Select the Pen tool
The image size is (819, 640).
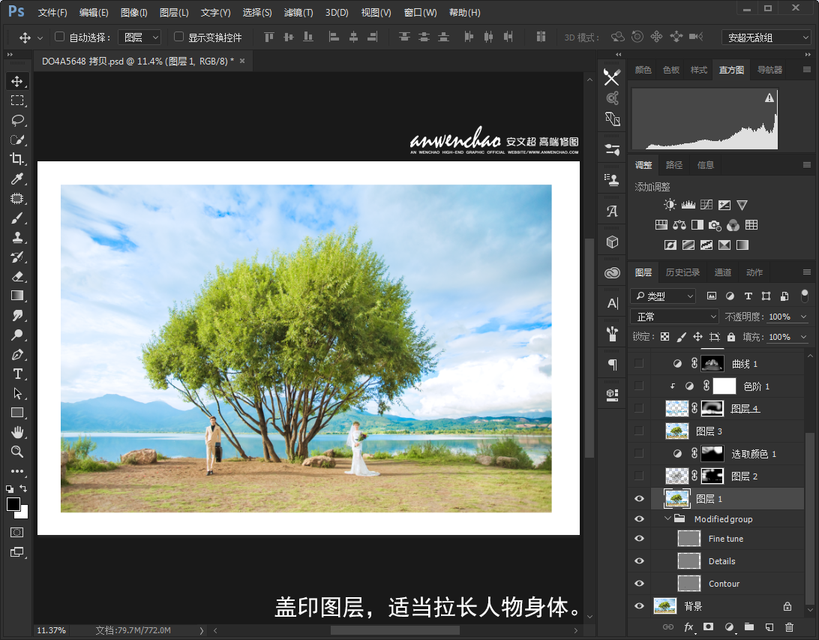click(17, 355)
